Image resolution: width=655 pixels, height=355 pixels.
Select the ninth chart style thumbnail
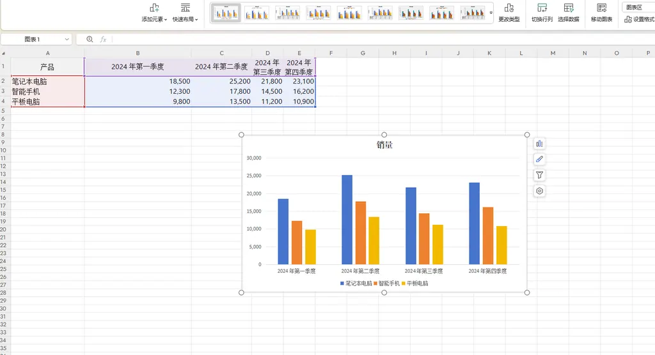pyautogui.click(x=473, y=13)
